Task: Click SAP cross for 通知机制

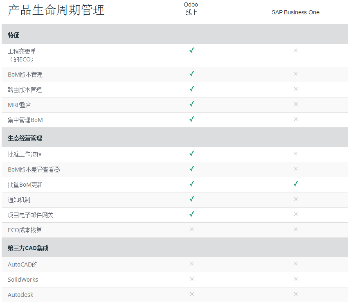Action: coord(296,199)
